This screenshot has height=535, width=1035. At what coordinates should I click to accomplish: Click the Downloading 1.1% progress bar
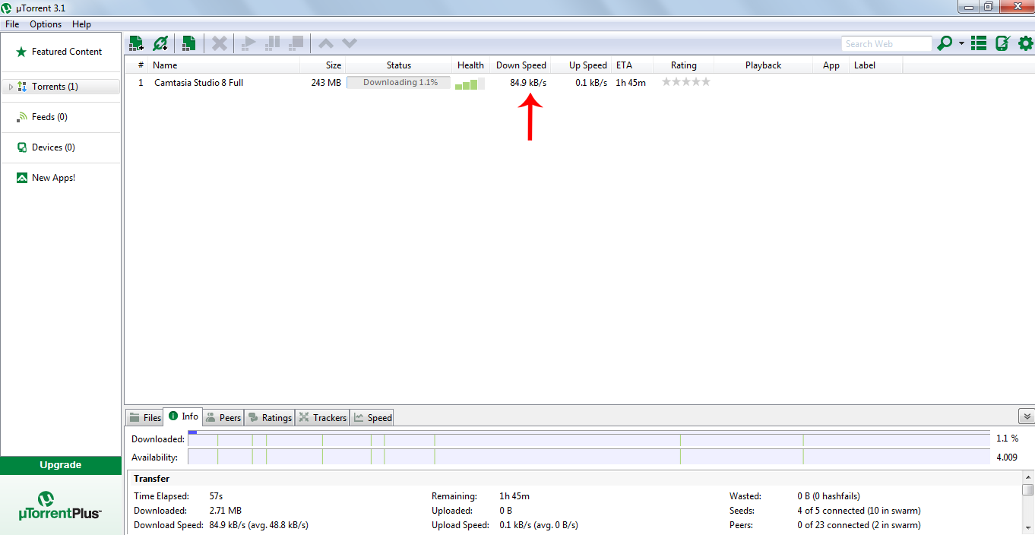(399, 82)
